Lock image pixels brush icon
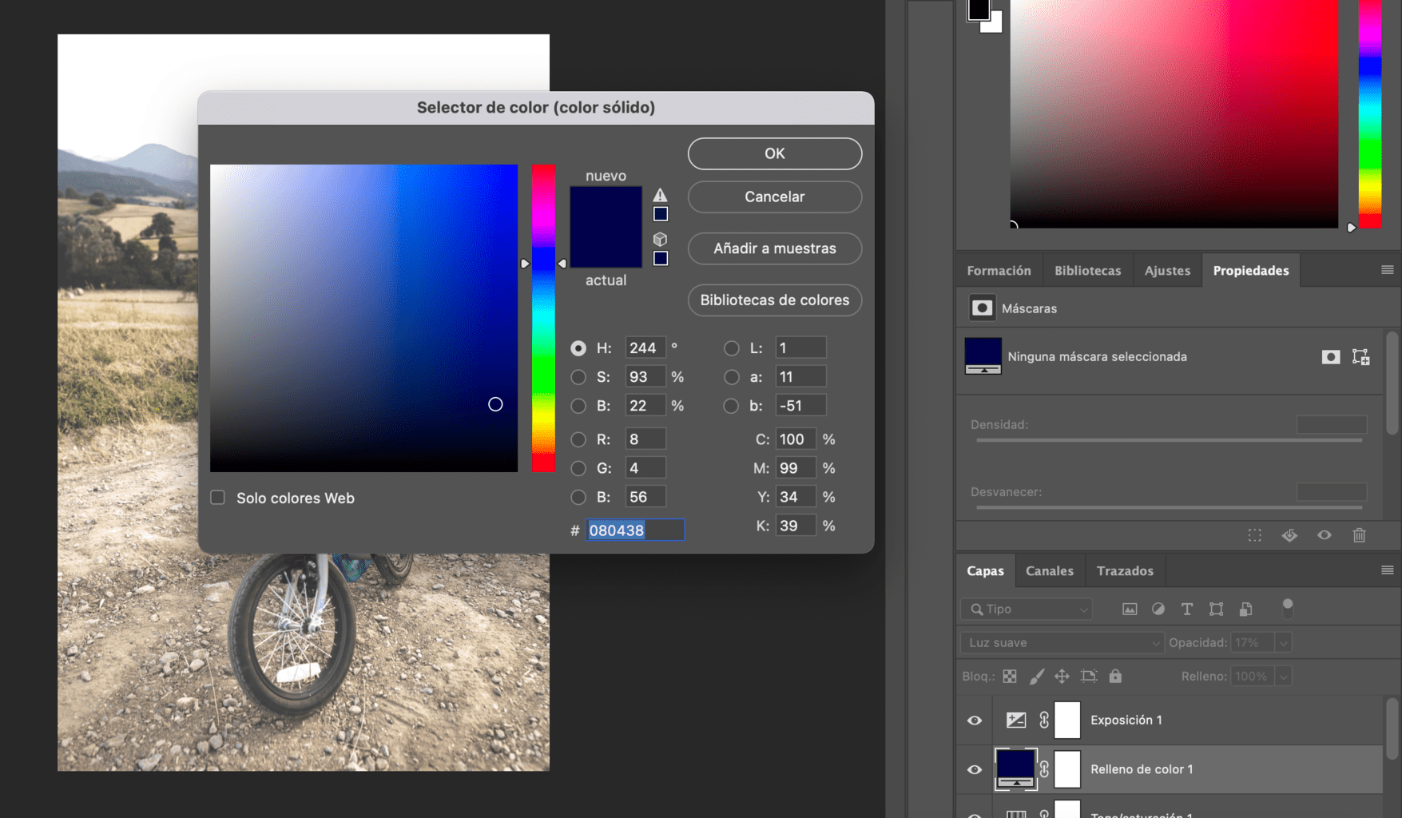This screenshot has width=1402, height=818. pyautogui.click(x=1036, y=677)
